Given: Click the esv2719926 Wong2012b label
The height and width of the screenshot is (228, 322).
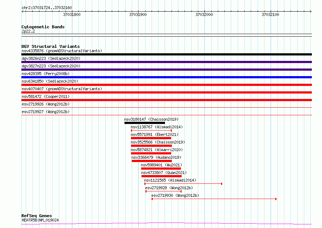Looking at the screenshot, I should click(x=45, y=104).
